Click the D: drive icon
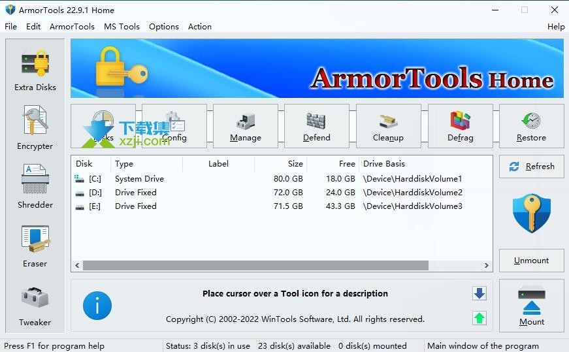Screen dimensions: 569x352 80,193
